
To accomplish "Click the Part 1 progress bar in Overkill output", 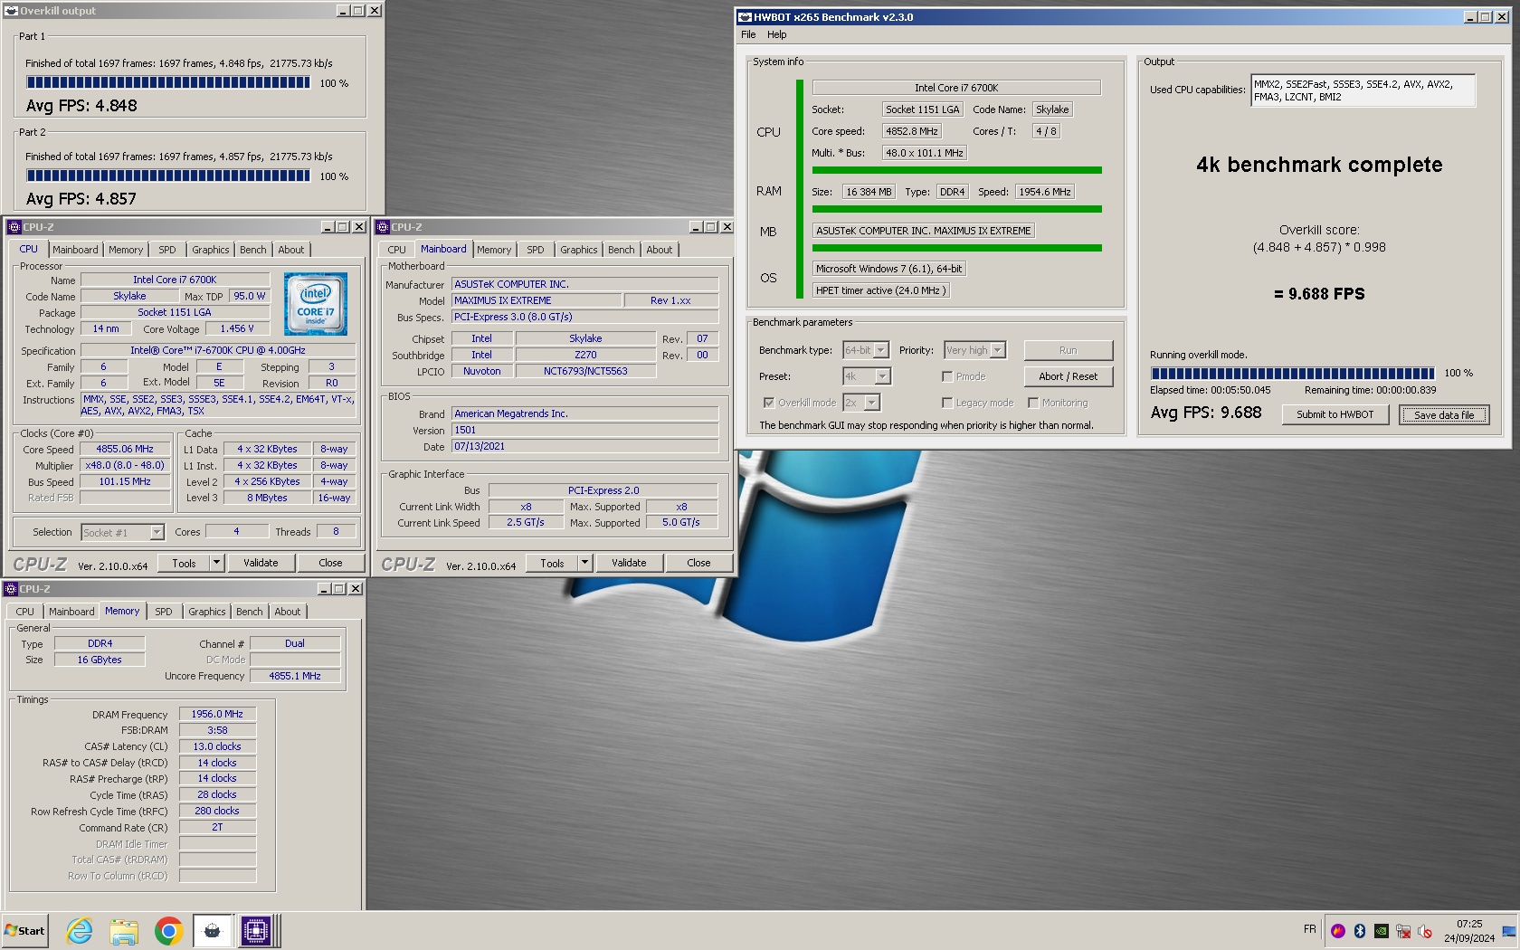I will 168,82.
